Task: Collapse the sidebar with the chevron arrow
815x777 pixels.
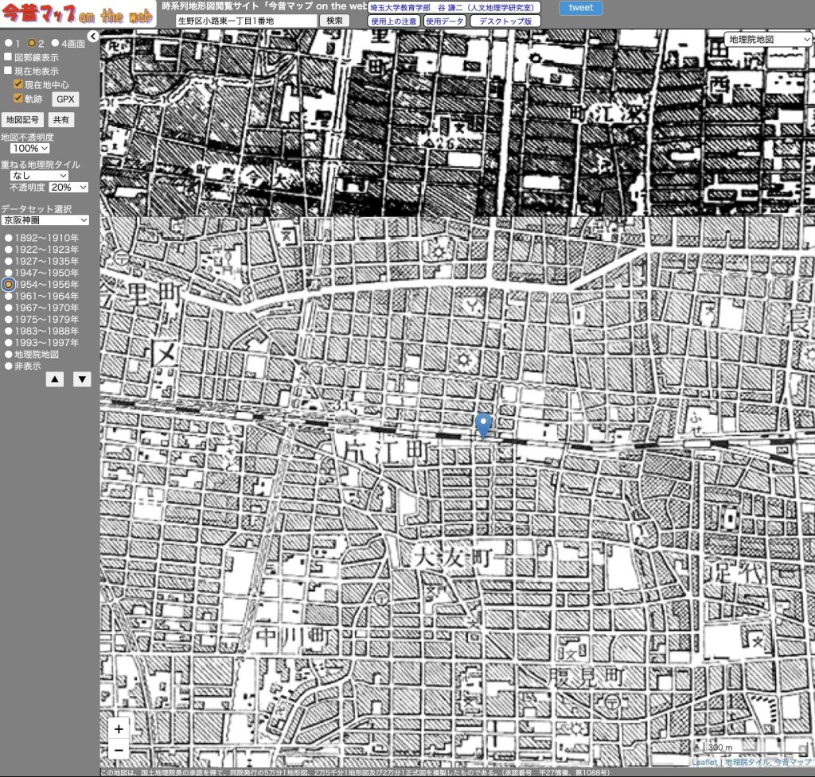Action: [x=93, y=36]
